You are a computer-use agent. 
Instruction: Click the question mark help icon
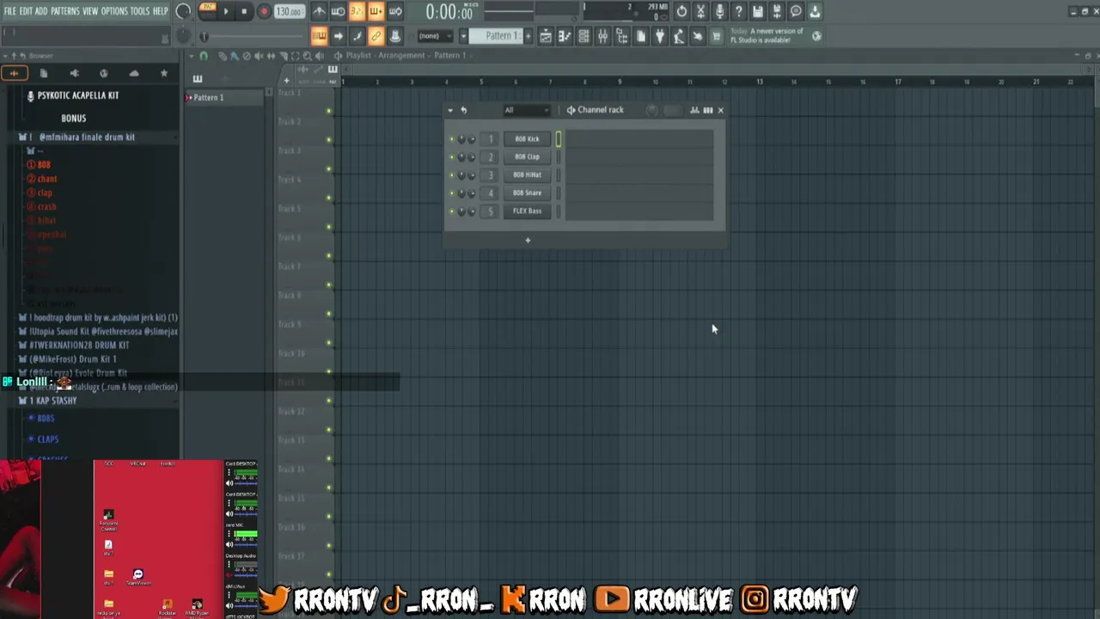(738, 11)
